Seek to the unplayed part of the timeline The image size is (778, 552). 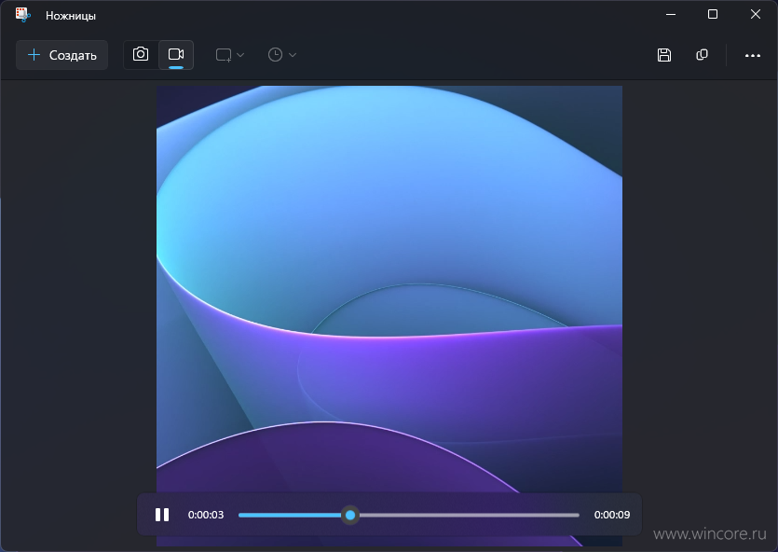tap(469, 516)
